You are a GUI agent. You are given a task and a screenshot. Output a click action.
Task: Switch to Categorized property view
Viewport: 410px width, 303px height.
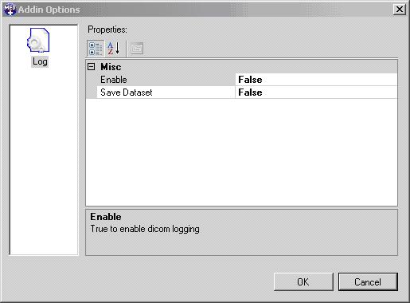(96, 49)
